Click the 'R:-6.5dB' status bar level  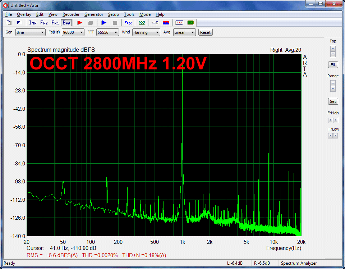[262, 263]
